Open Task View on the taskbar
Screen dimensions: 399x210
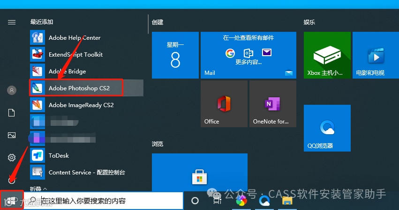pyautogui.click(x=217, y=201)
